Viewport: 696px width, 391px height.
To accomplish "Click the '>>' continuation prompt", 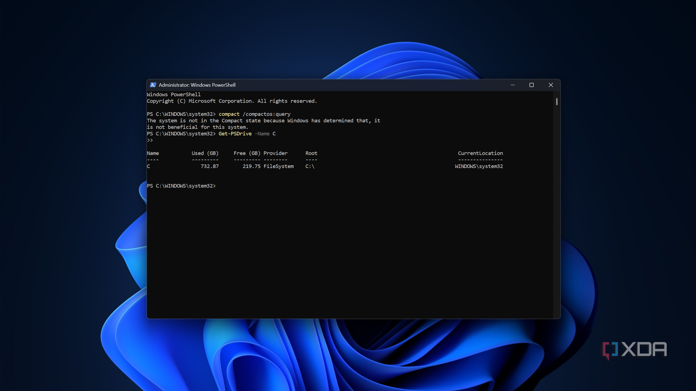I will 150,140.
